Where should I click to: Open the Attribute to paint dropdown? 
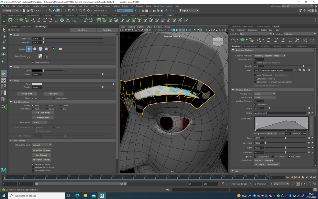(x=42, y=145)
